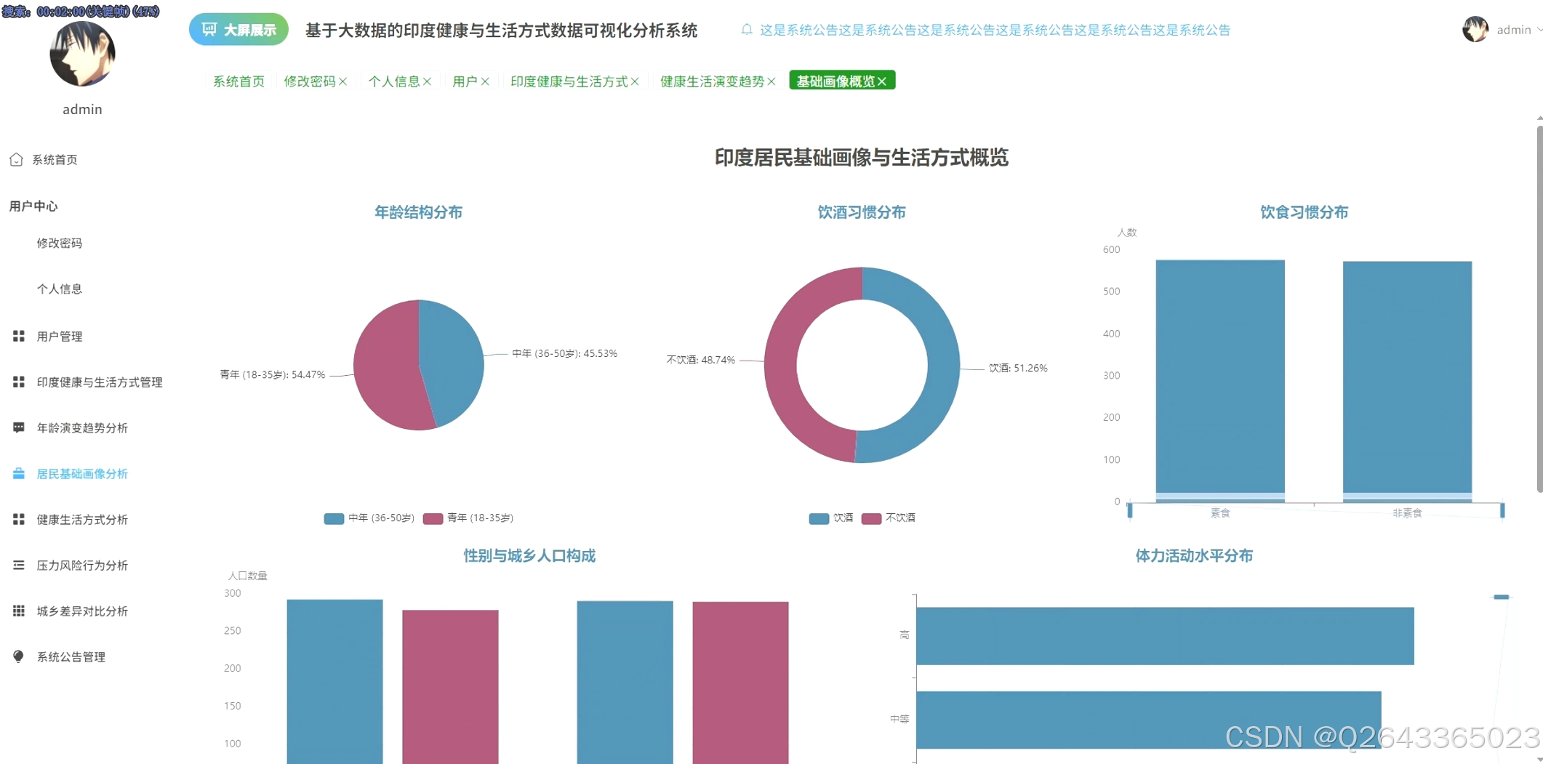The height and width of the screenshot is (764, 1543).
Task: Click the 用户中心 section header
Action: (x=33, y=206)
